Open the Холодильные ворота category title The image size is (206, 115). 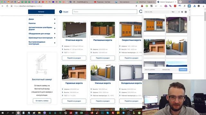tap(131, 83)
